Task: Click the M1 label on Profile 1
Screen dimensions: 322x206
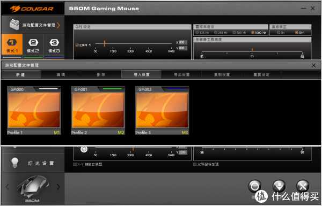Action: tap(57, 133)
